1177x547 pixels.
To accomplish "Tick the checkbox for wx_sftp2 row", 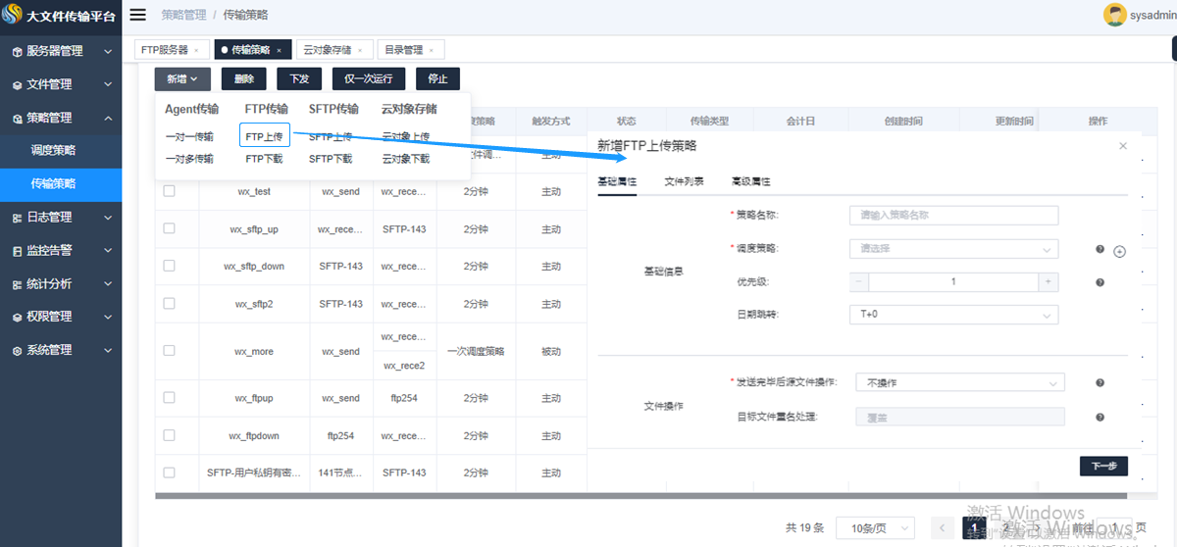I will [x=169, y=303].
